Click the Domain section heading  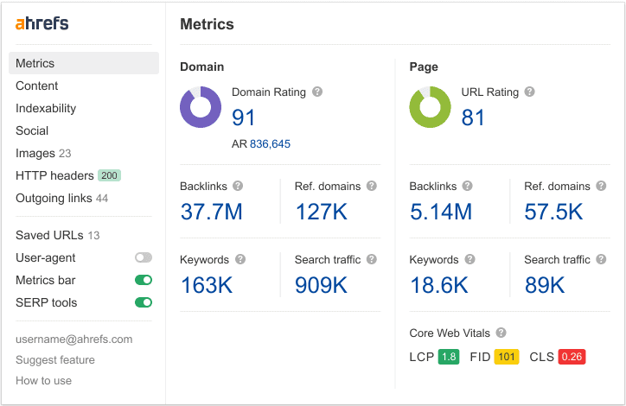click(x=202, y=67)
